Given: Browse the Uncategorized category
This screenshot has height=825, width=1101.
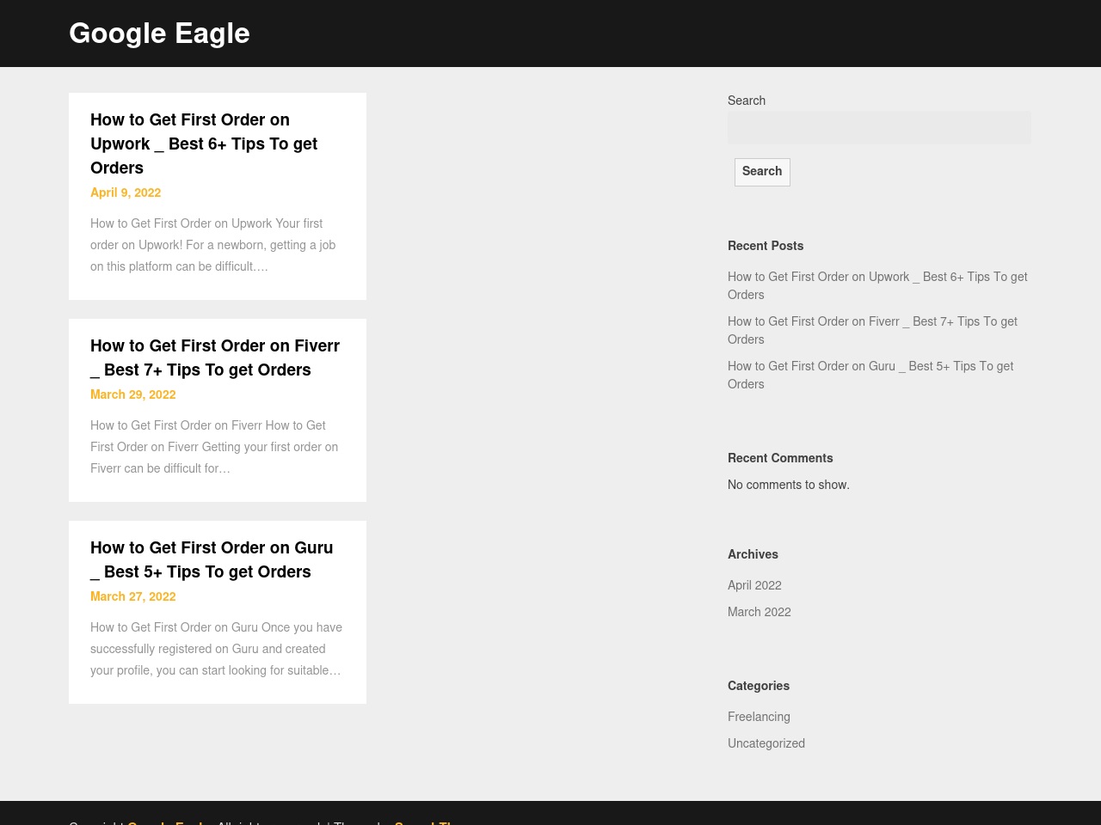Looking at the screenshot, I should (x=766, y=743).
